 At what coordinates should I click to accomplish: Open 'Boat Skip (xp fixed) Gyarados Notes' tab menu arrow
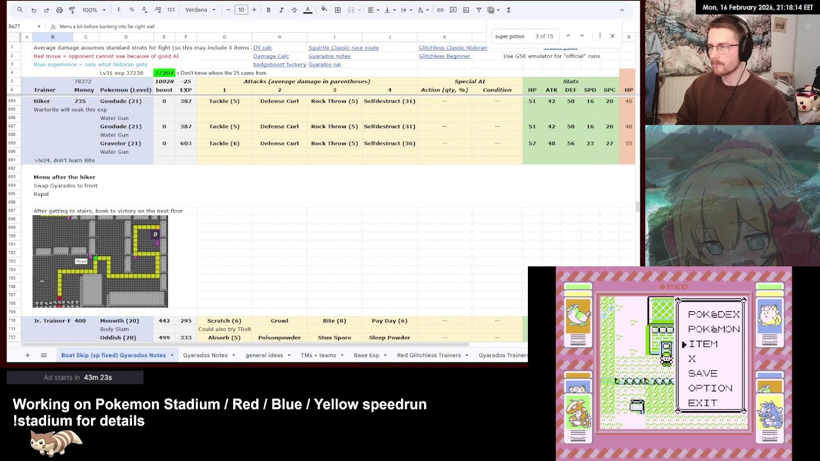pyautogui.click(x=172, y=355)
